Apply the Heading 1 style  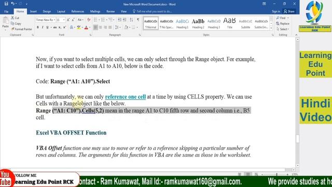coord(182,23)
